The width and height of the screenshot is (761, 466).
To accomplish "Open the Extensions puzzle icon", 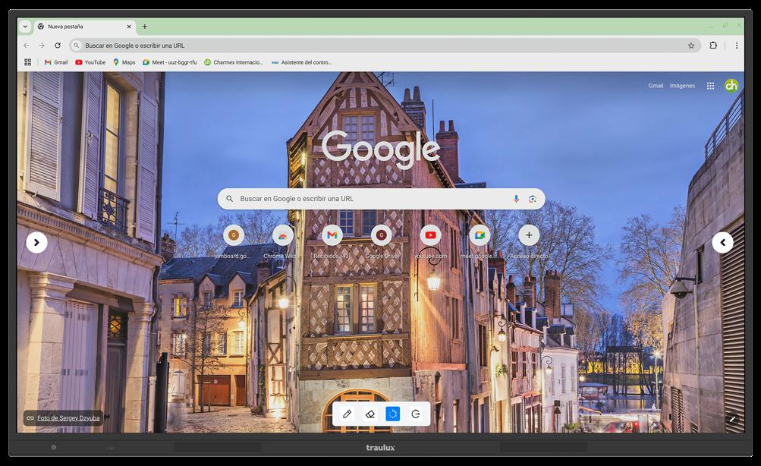I will coord(713,45).
